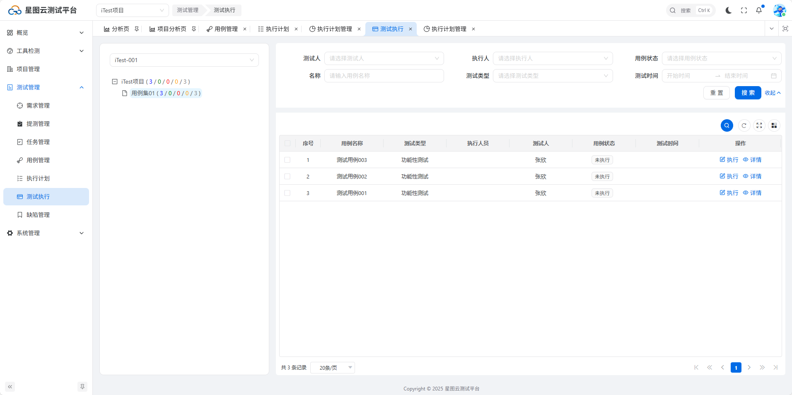Open column settings grid icon above the table
Screen dimensions: 792x395
pos(774,125)
